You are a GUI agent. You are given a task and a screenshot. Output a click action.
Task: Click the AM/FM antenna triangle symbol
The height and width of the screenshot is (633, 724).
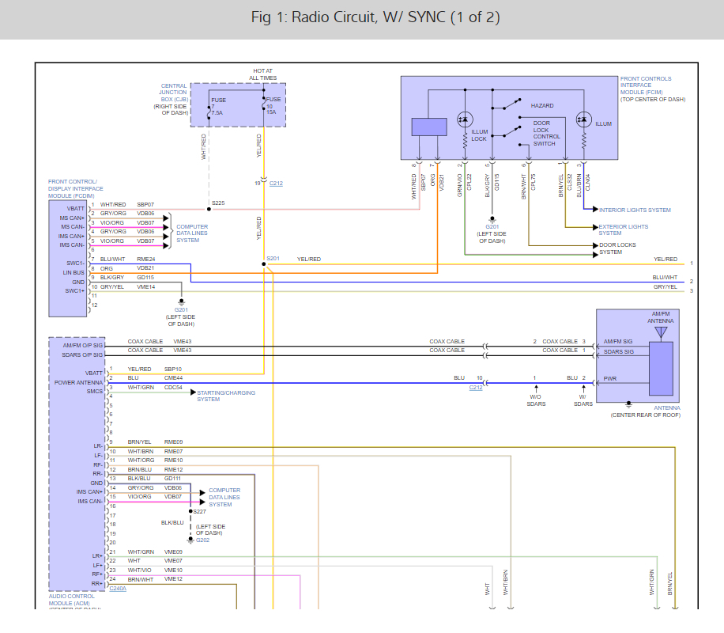(x=659, y=332)
